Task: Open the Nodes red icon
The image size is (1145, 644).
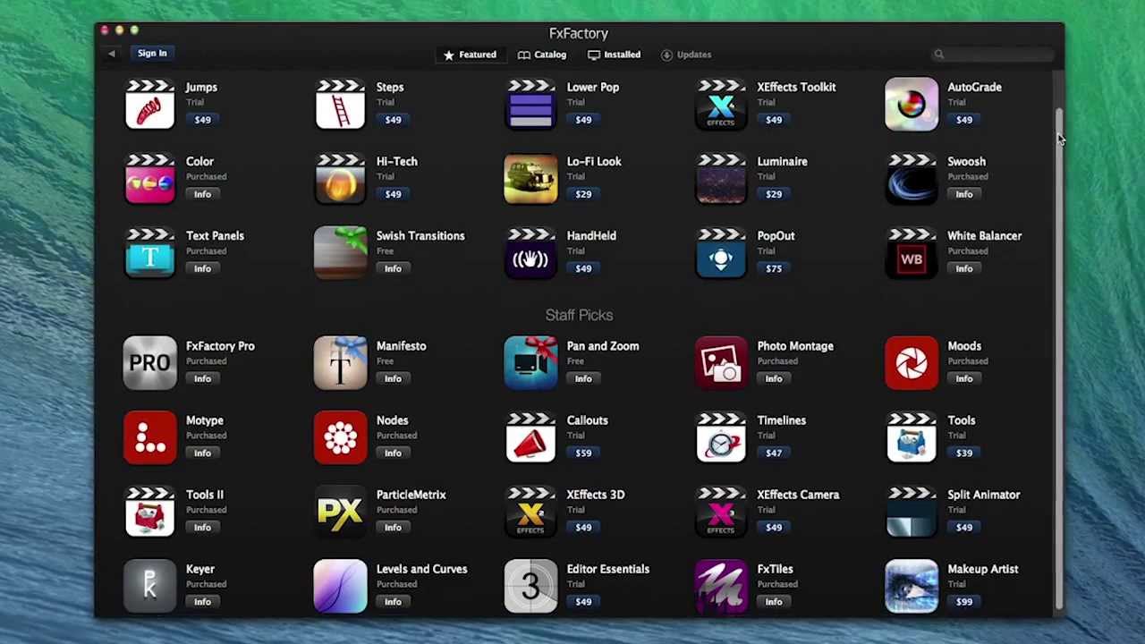Action: 340,437
